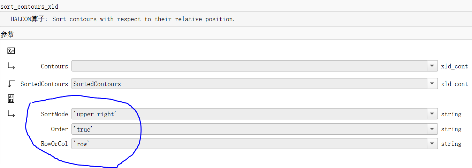Screen dimensions: 472x168
Task: Click the input arrow icon beside SortMode
Action: pyautogui.click(x=11, y=114)
